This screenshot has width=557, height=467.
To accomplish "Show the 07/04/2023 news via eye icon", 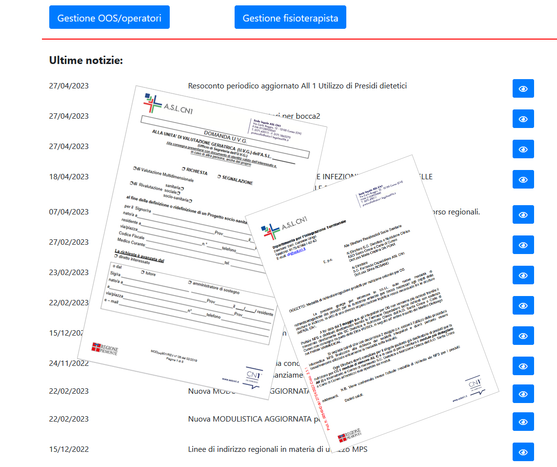I will pyautogui.click(x=523, y=214).
